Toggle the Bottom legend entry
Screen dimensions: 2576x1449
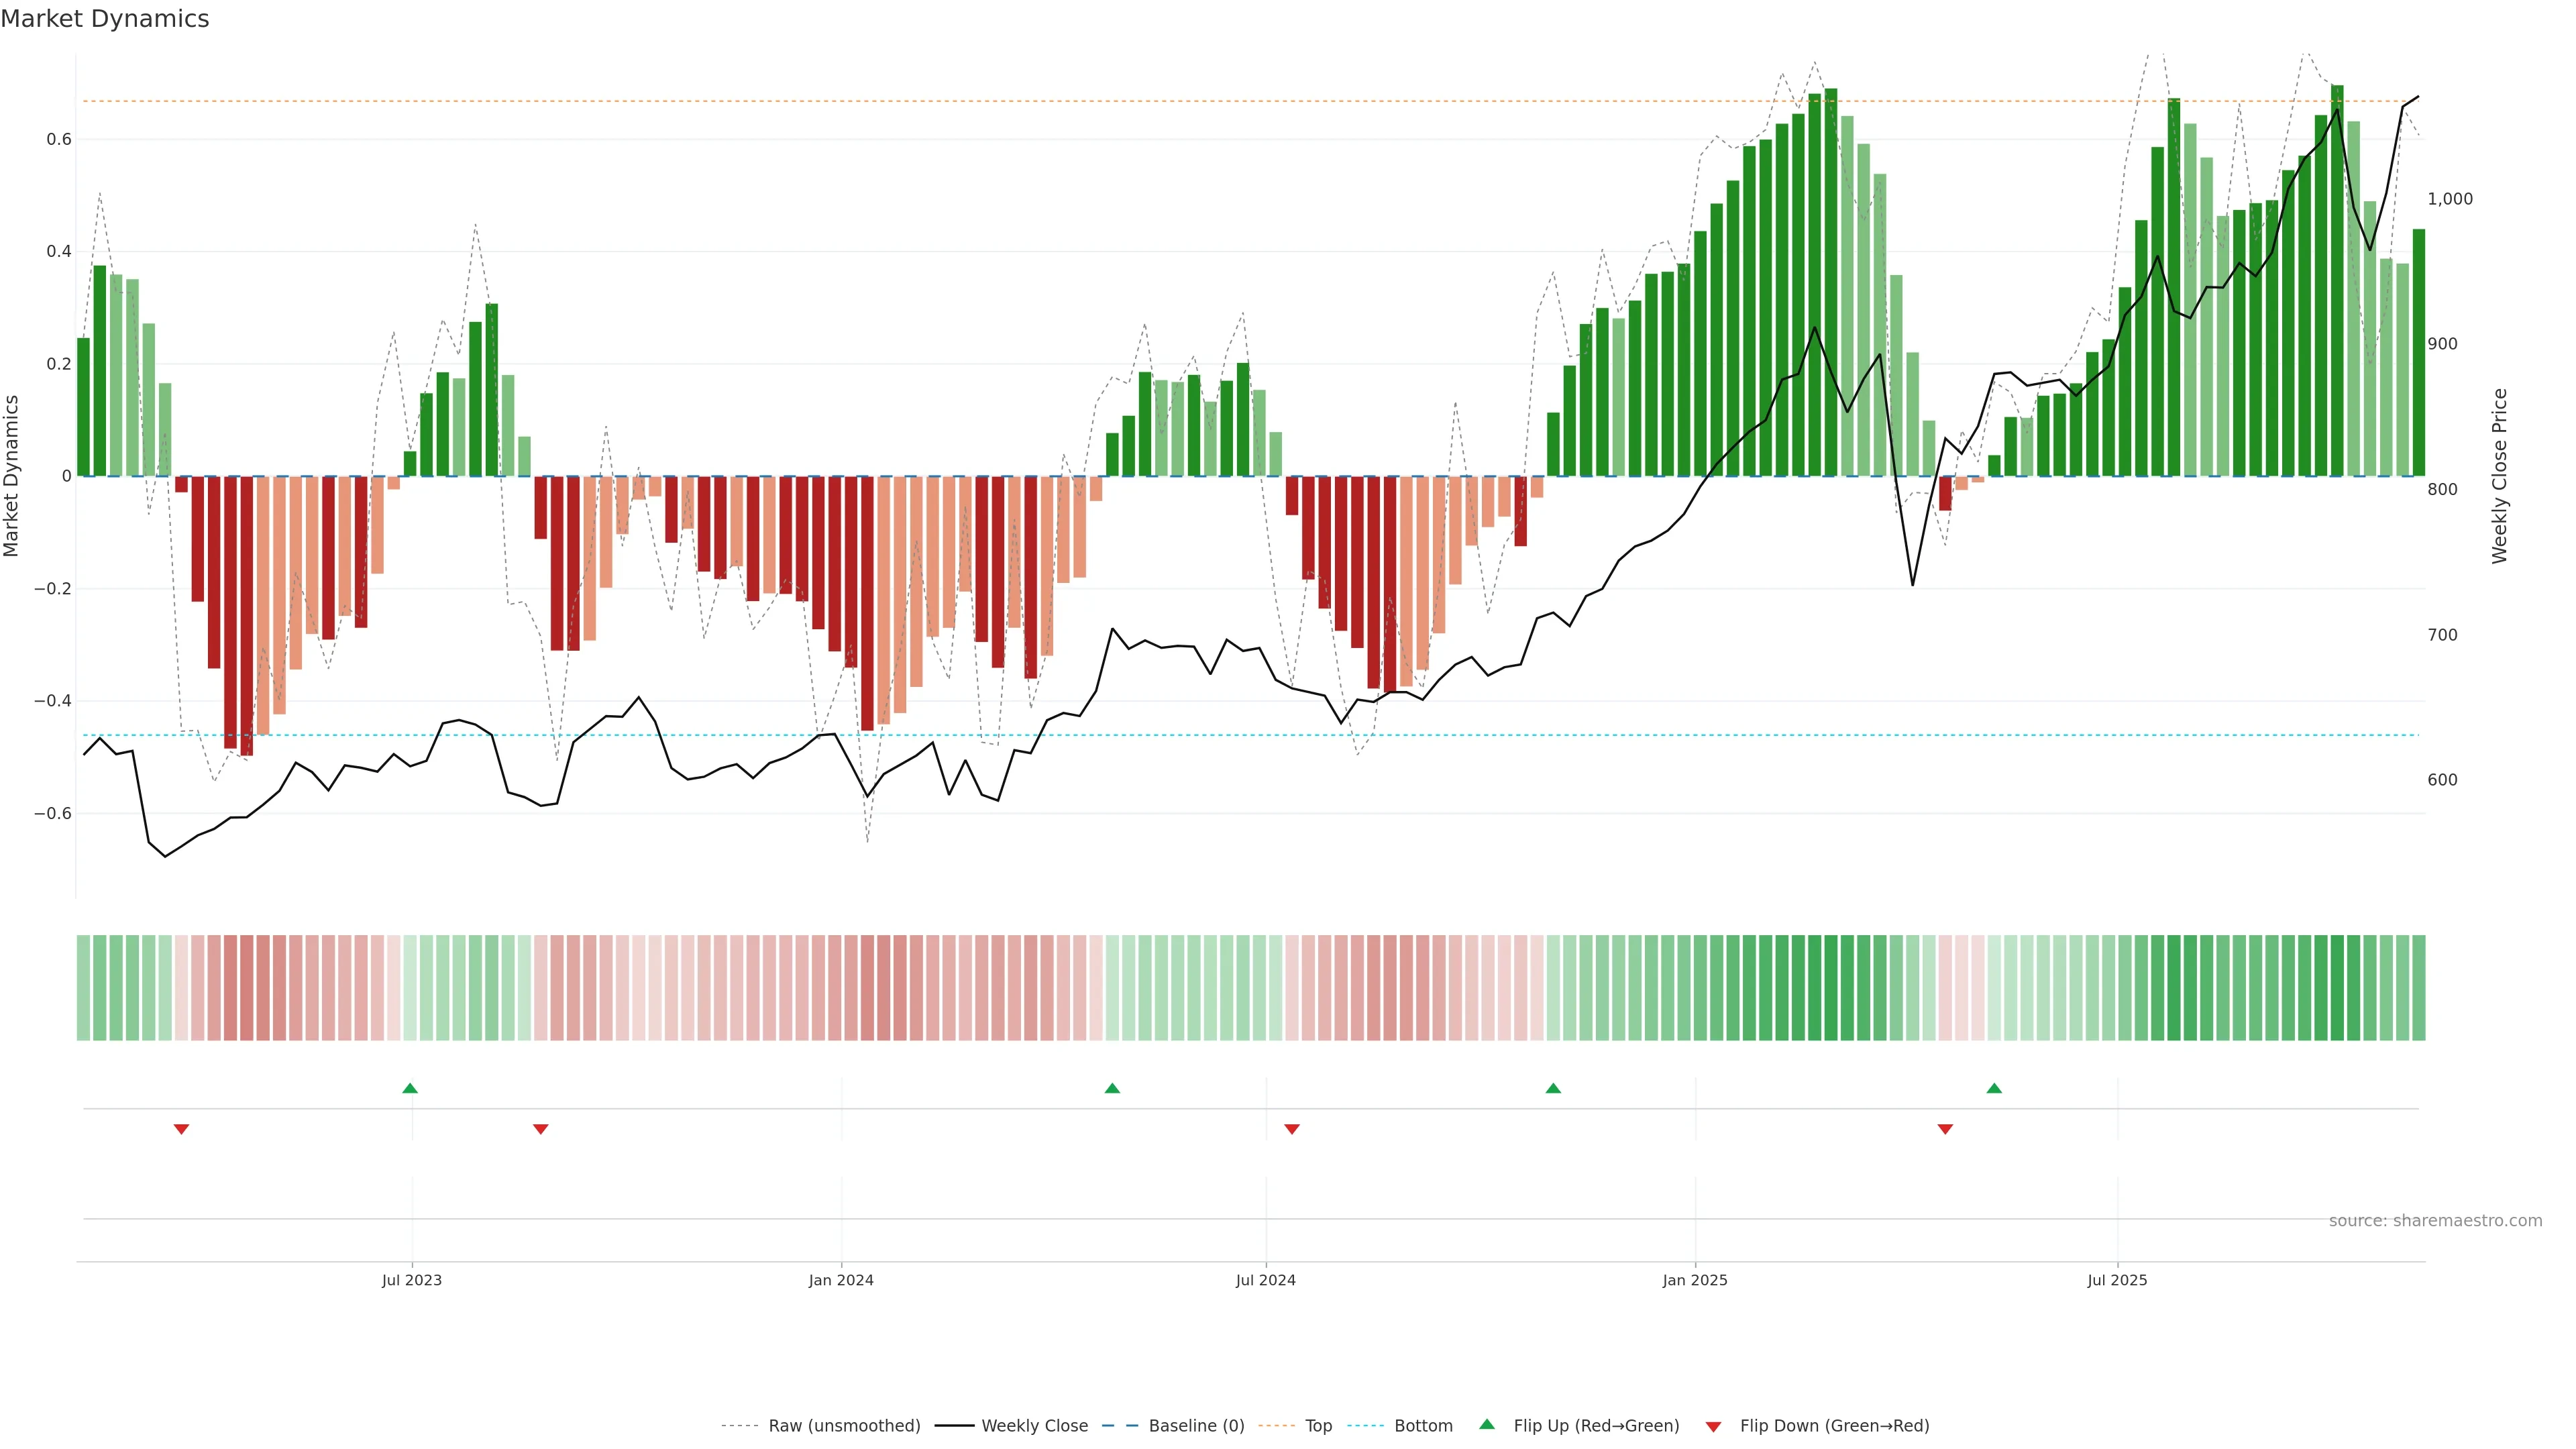[x=1423, y=1426]
